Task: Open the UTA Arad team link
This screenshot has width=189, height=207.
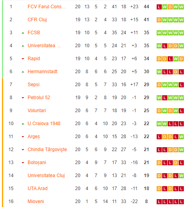Action: [37, 189]
